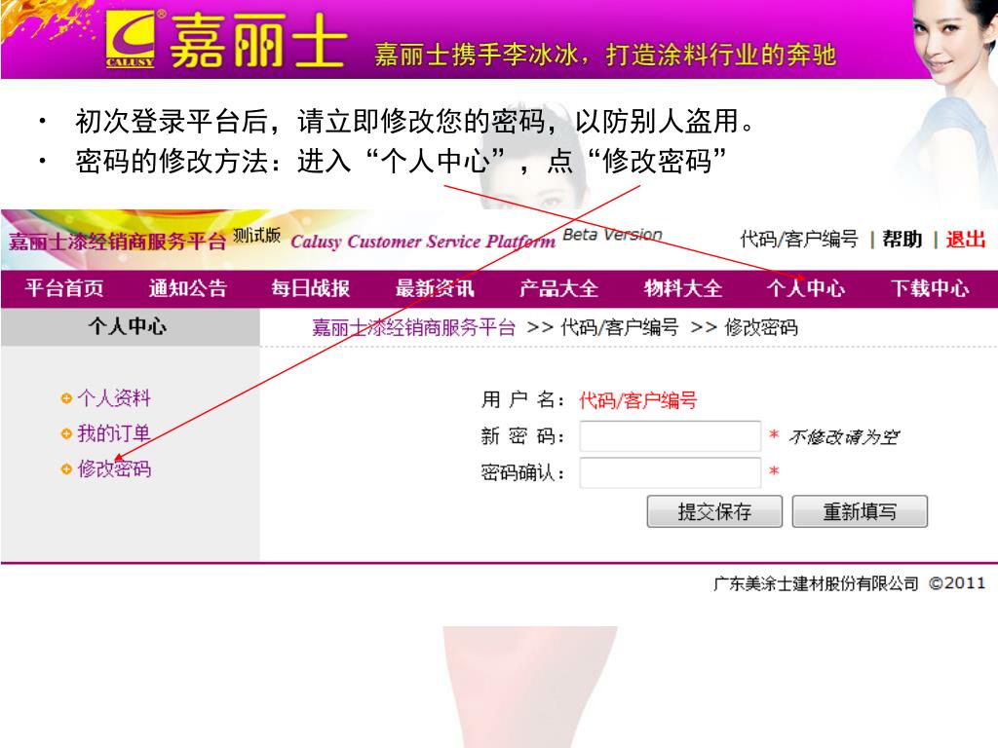The height and width of the screenshot is (748, 998).
Task: Click the bullet icon beside 修改密码
Action: (x=65, y=468)
